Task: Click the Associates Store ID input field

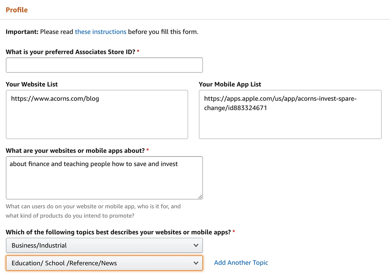Action: 104,65
